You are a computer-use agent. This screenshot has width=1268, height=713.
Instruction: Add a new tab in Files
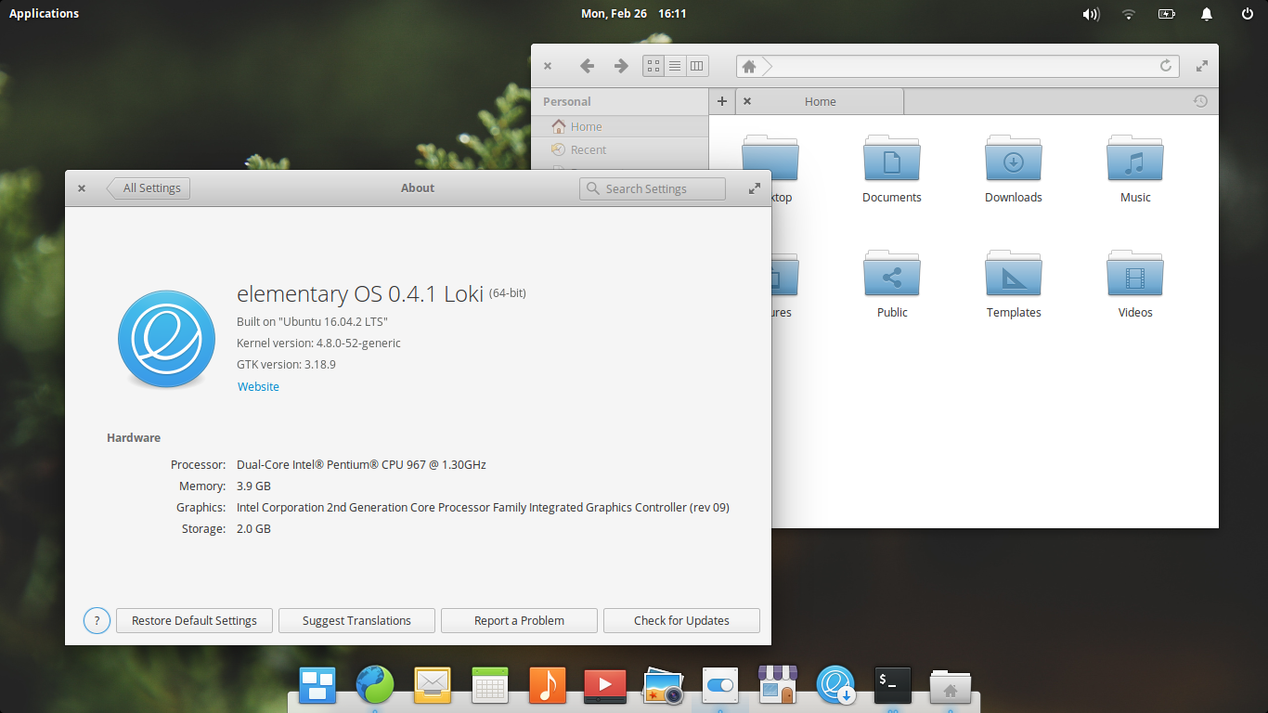coord(722,101)
